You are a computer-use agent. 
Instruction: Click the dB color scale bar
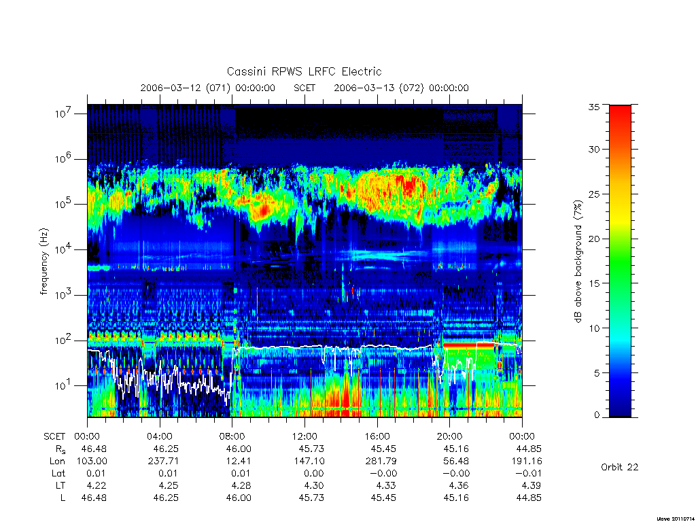pyautogui.click(x=620, y=261)
